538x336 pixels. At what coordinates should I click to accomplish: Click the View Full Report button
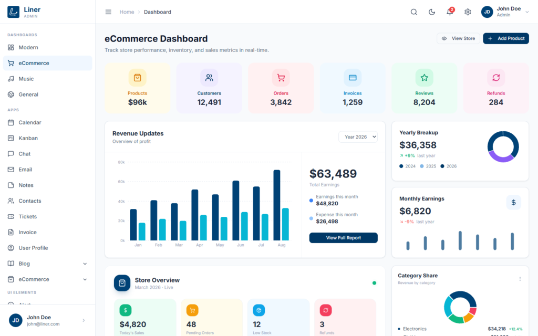(x=343, y=238)
